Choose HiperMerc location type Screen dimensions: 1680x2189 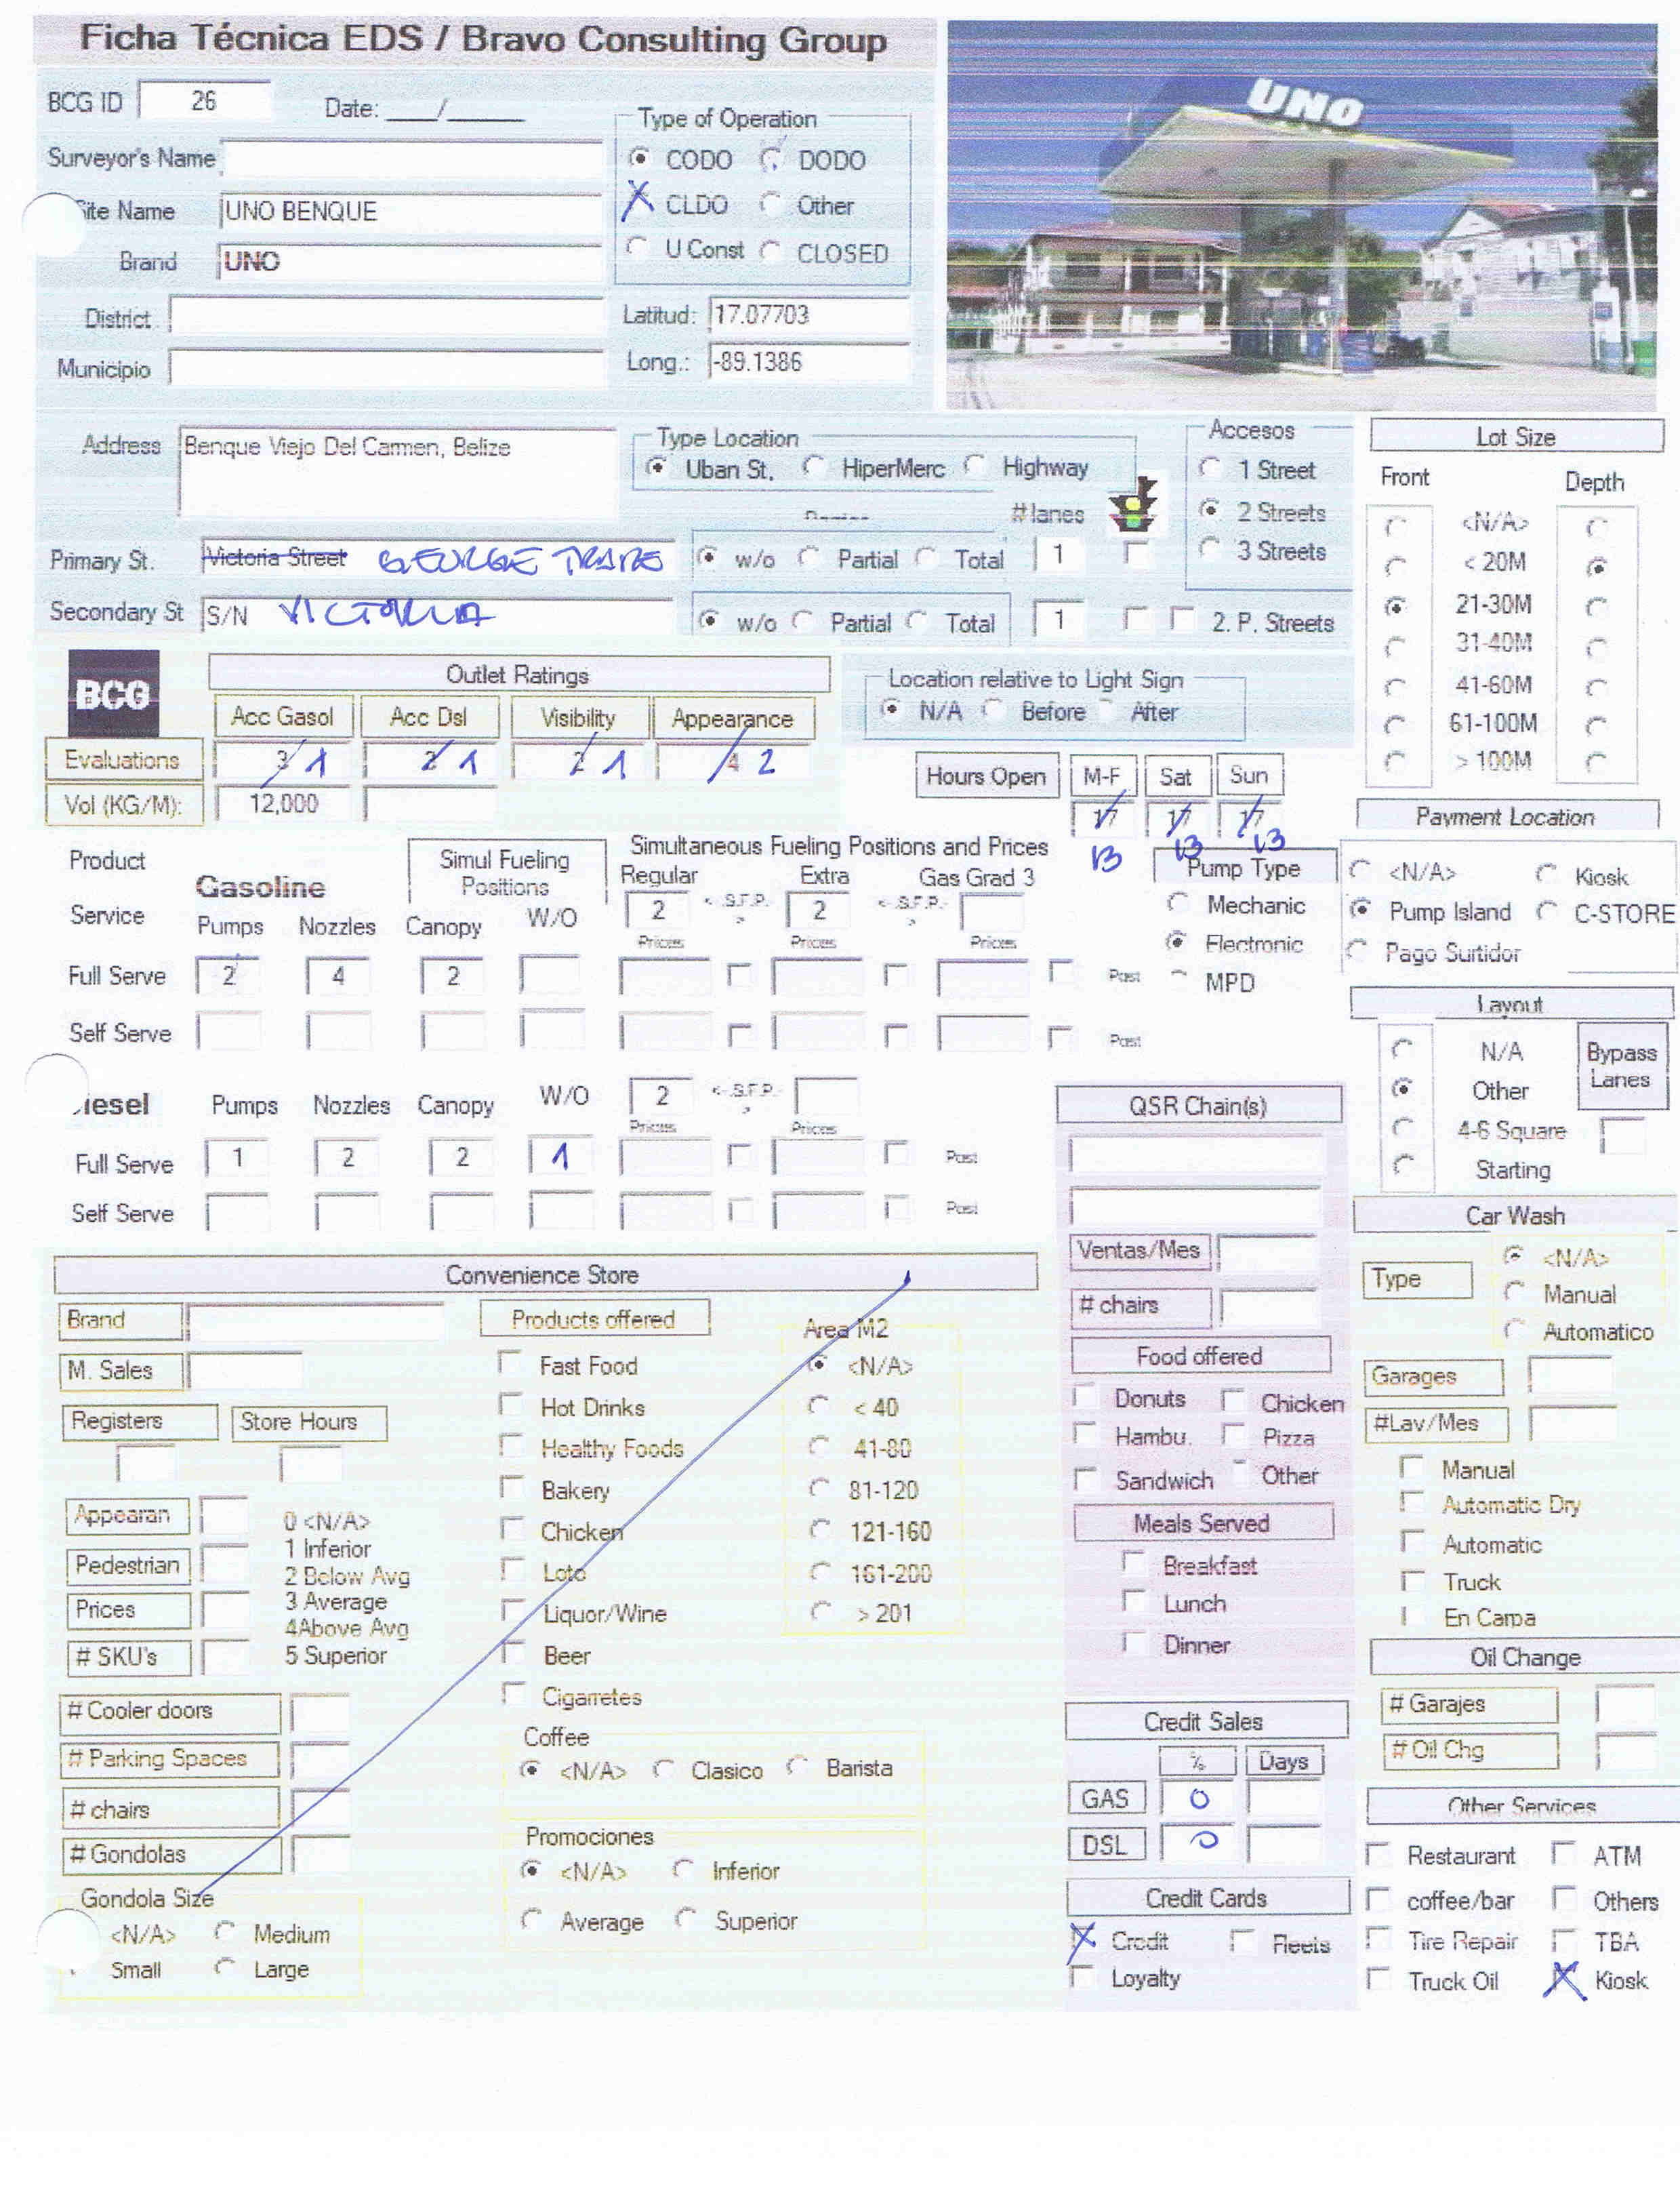[814, 467]
